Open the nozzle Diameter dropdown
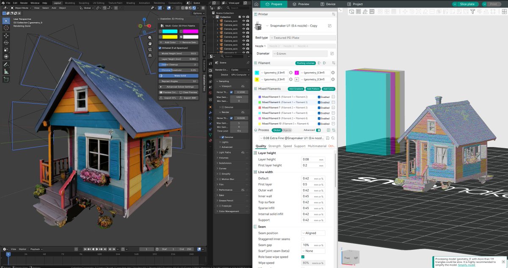508x268 pixels. (300, 54)
